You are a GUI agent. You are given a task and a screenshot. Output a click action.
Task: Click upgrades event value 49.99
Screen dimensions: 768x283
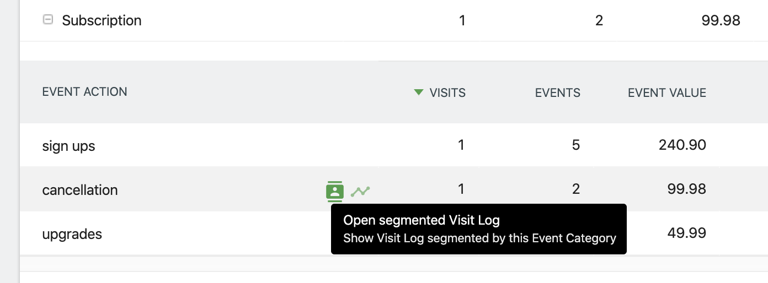[x=686, y=233]
